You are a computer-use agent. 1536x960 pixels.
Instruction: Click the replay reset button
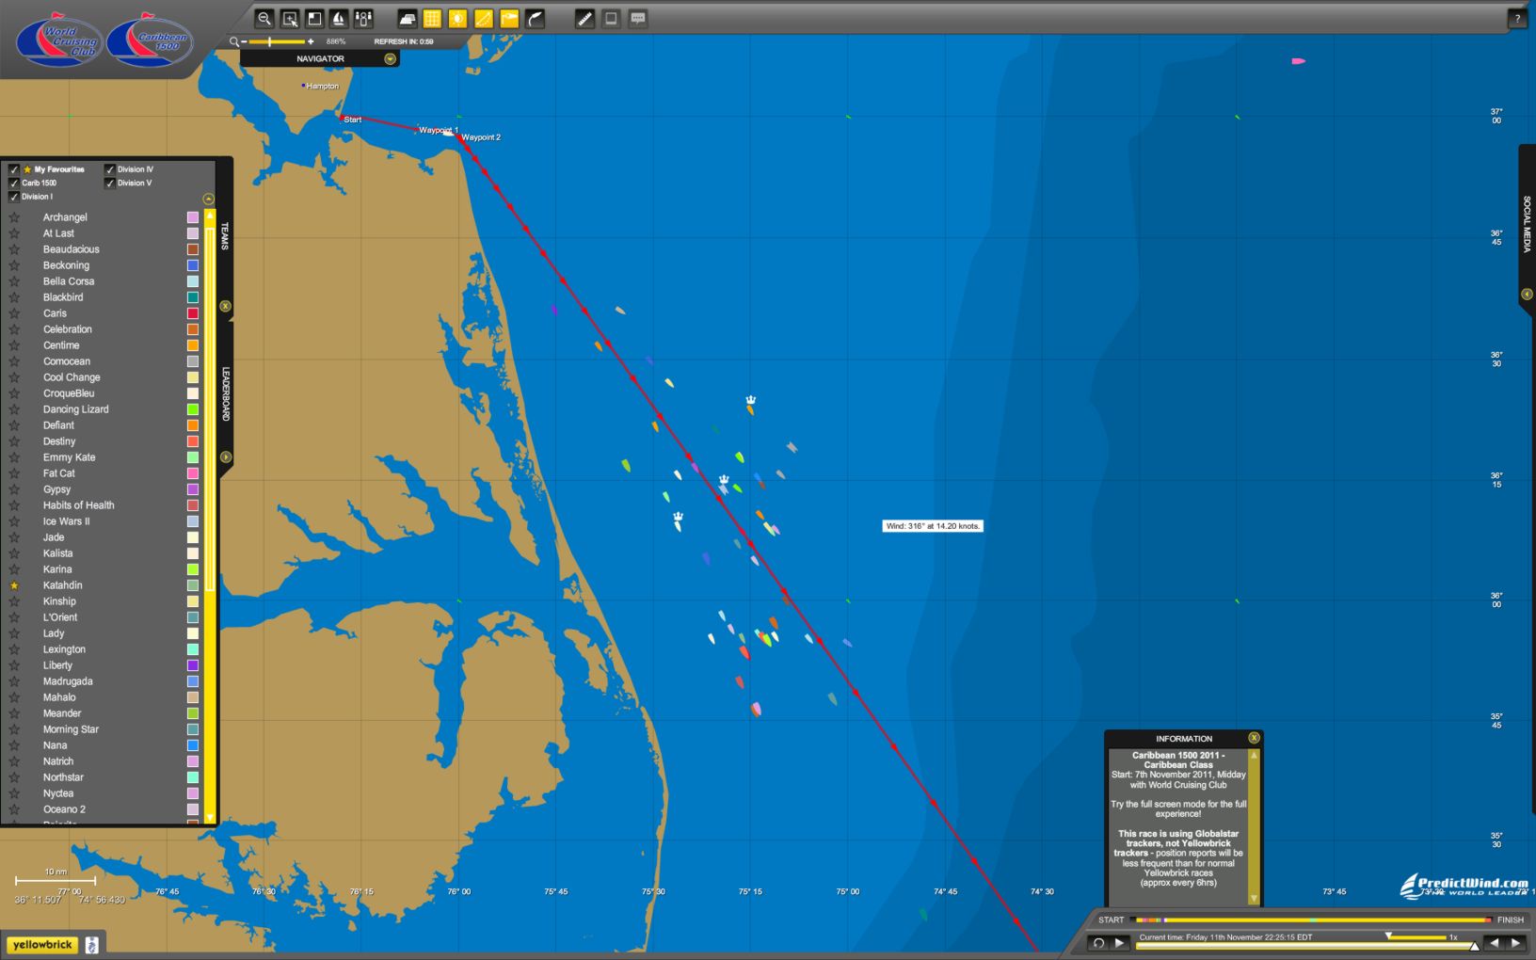coord(1097,942)
